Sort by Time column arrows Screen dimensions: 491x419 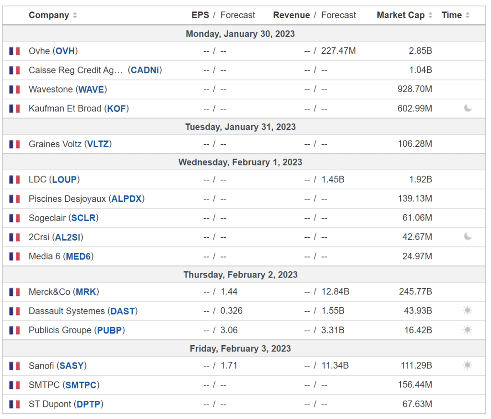tap(468, 15)
